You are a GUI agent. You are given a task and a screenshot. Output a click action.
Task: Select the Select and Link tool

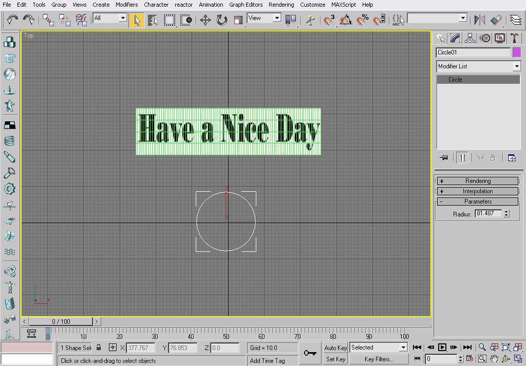coord(48,20)
